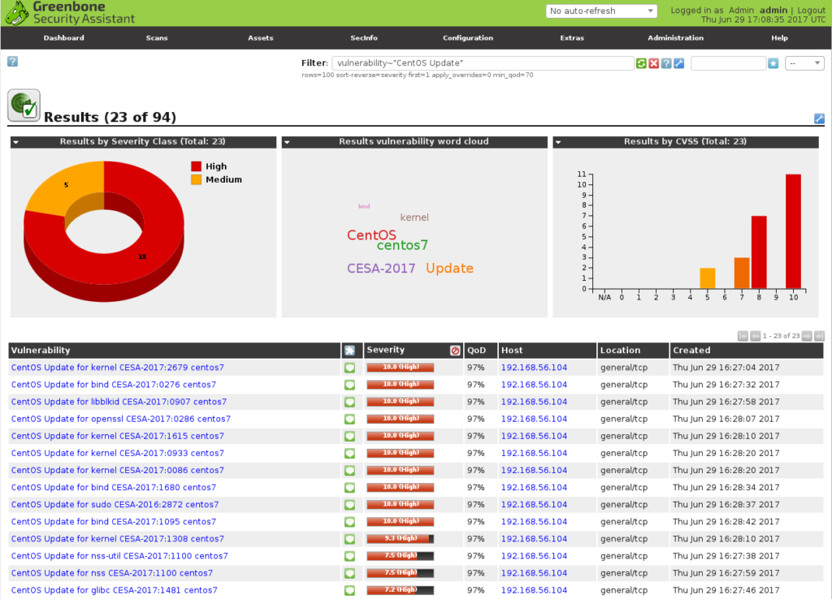This screenshot has height=599, width=832.
Task: Toggle overrides via icon in Severity header
Action: pos(456,350)
